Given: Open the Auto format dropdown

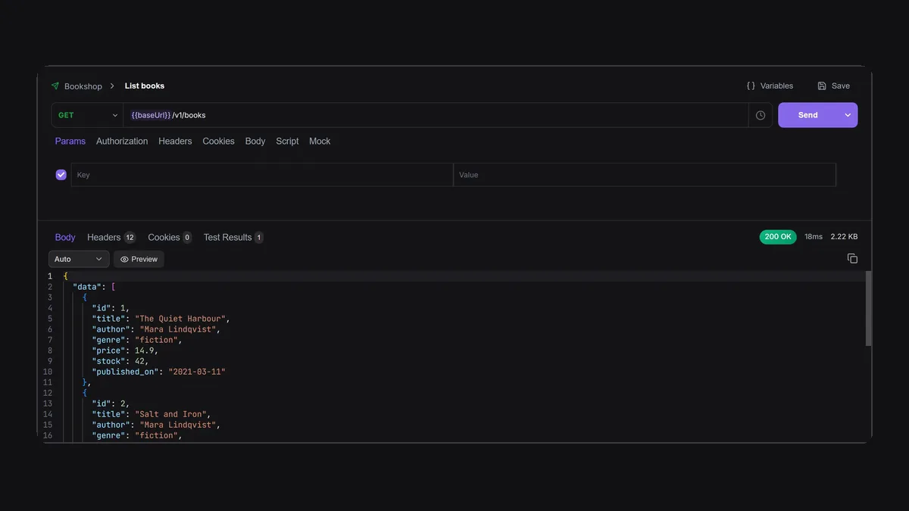Looking at the screenshot, I should [x=79, y=259].
